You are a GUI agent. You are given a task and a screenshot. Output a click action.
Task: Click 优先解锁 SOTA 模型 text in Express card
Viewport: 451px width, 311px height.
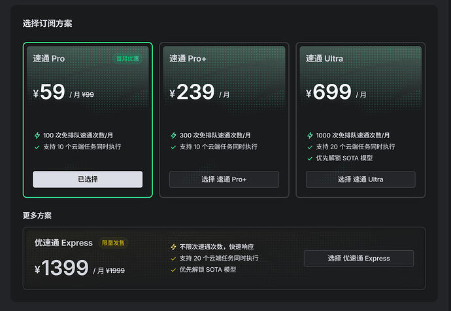(208, 270)
